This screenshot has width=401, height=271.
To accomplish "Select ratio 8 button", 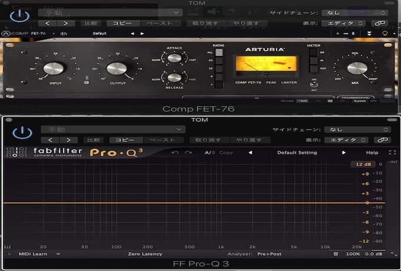I will click(219, 77).
